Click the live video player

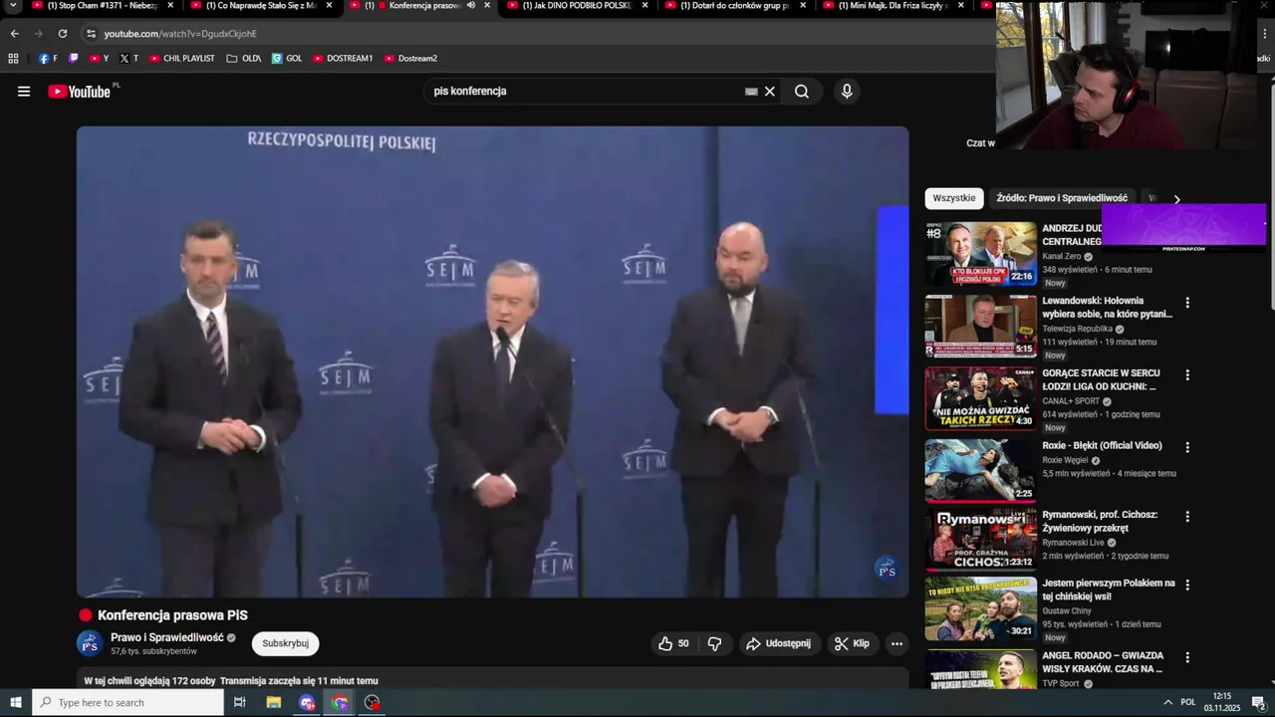point(493,361)
